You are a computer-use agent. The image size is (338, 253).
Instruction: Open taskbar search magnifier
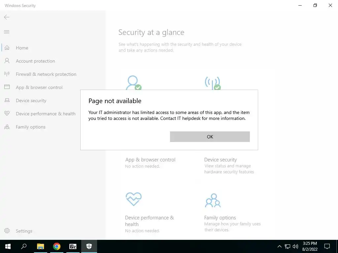[x=24, y=246]
